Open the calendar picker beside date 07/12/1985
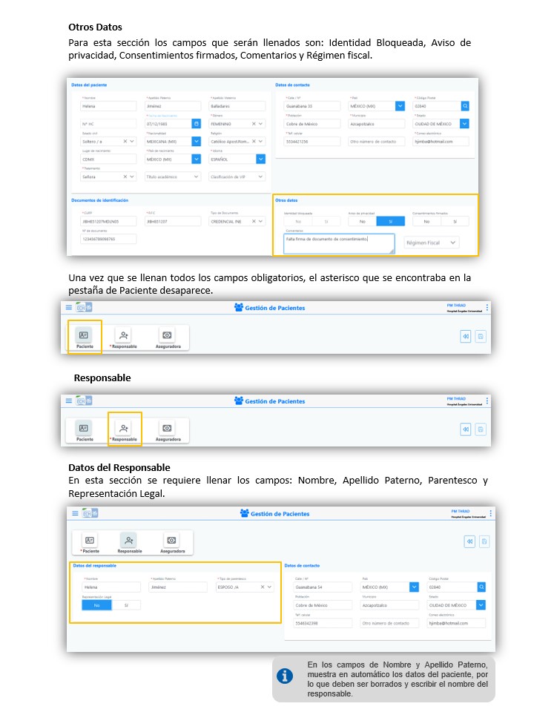The width and height of the screenshot is (534, 712). coord(197,123)
